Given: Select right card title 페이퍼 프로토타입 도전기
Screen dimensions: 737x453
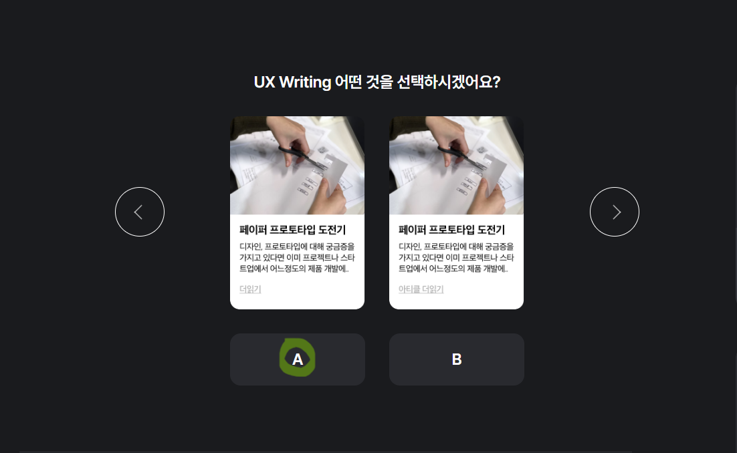Looking at the screenshot, I should 451,230.
